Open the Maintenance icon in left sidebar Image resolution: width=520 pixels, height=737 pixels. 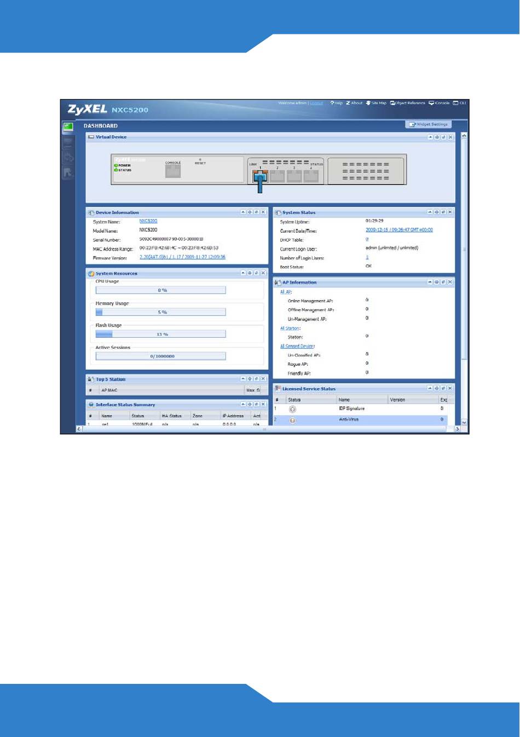68,172
